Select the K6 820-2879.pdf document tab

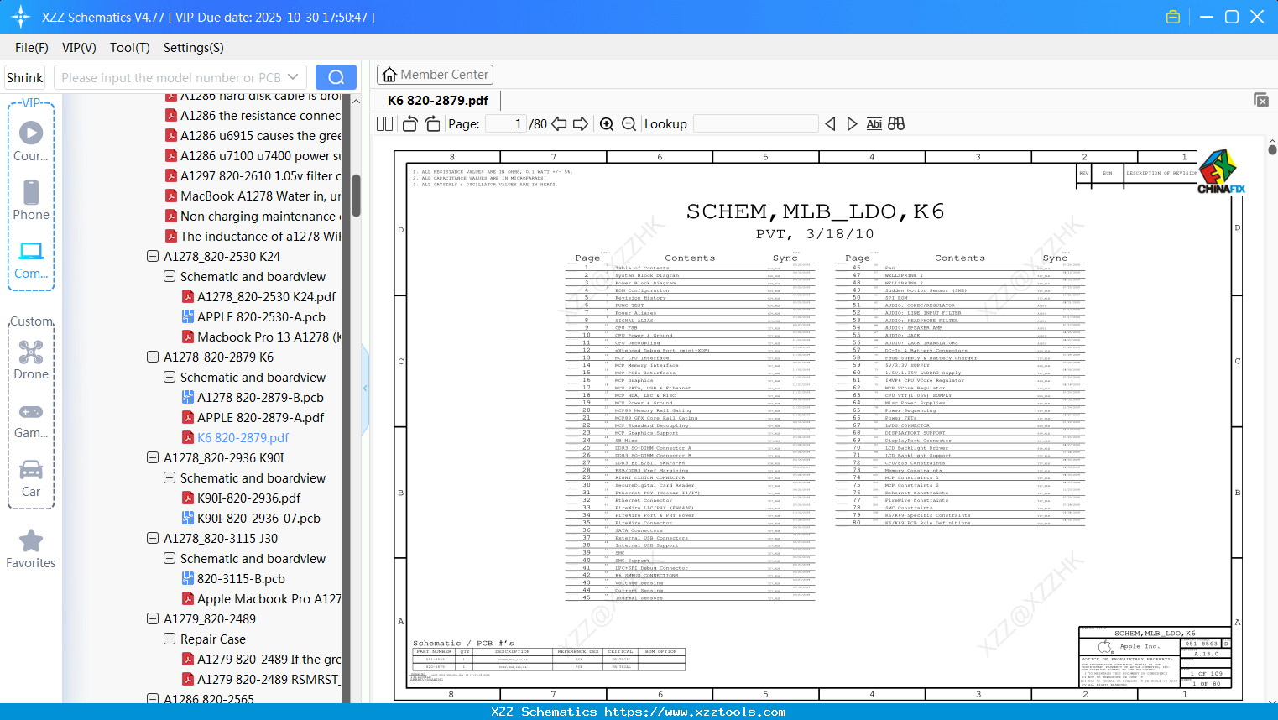click(x=438, y=101)
